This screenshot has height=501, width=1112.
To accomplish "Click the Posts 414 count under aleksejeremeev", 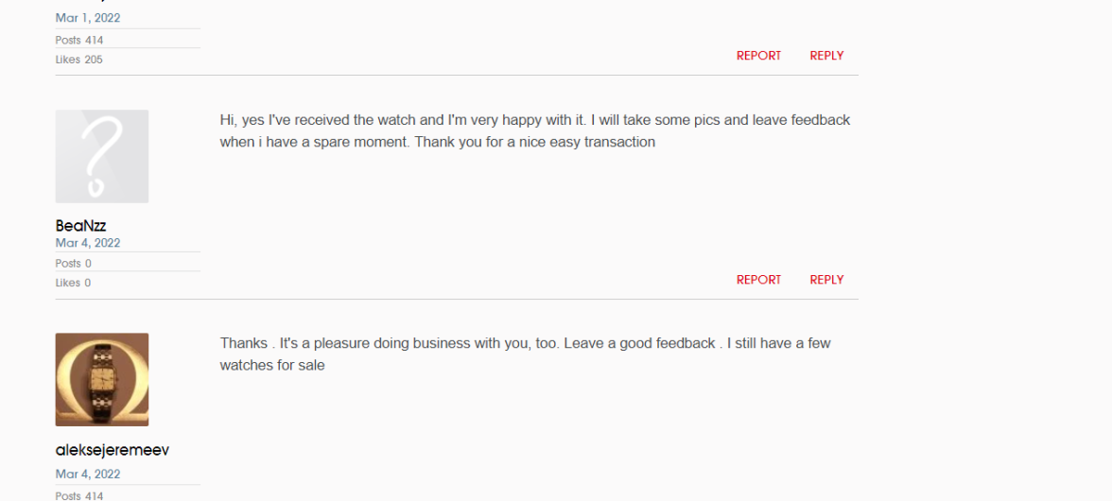I will click(x=79, y=495).
